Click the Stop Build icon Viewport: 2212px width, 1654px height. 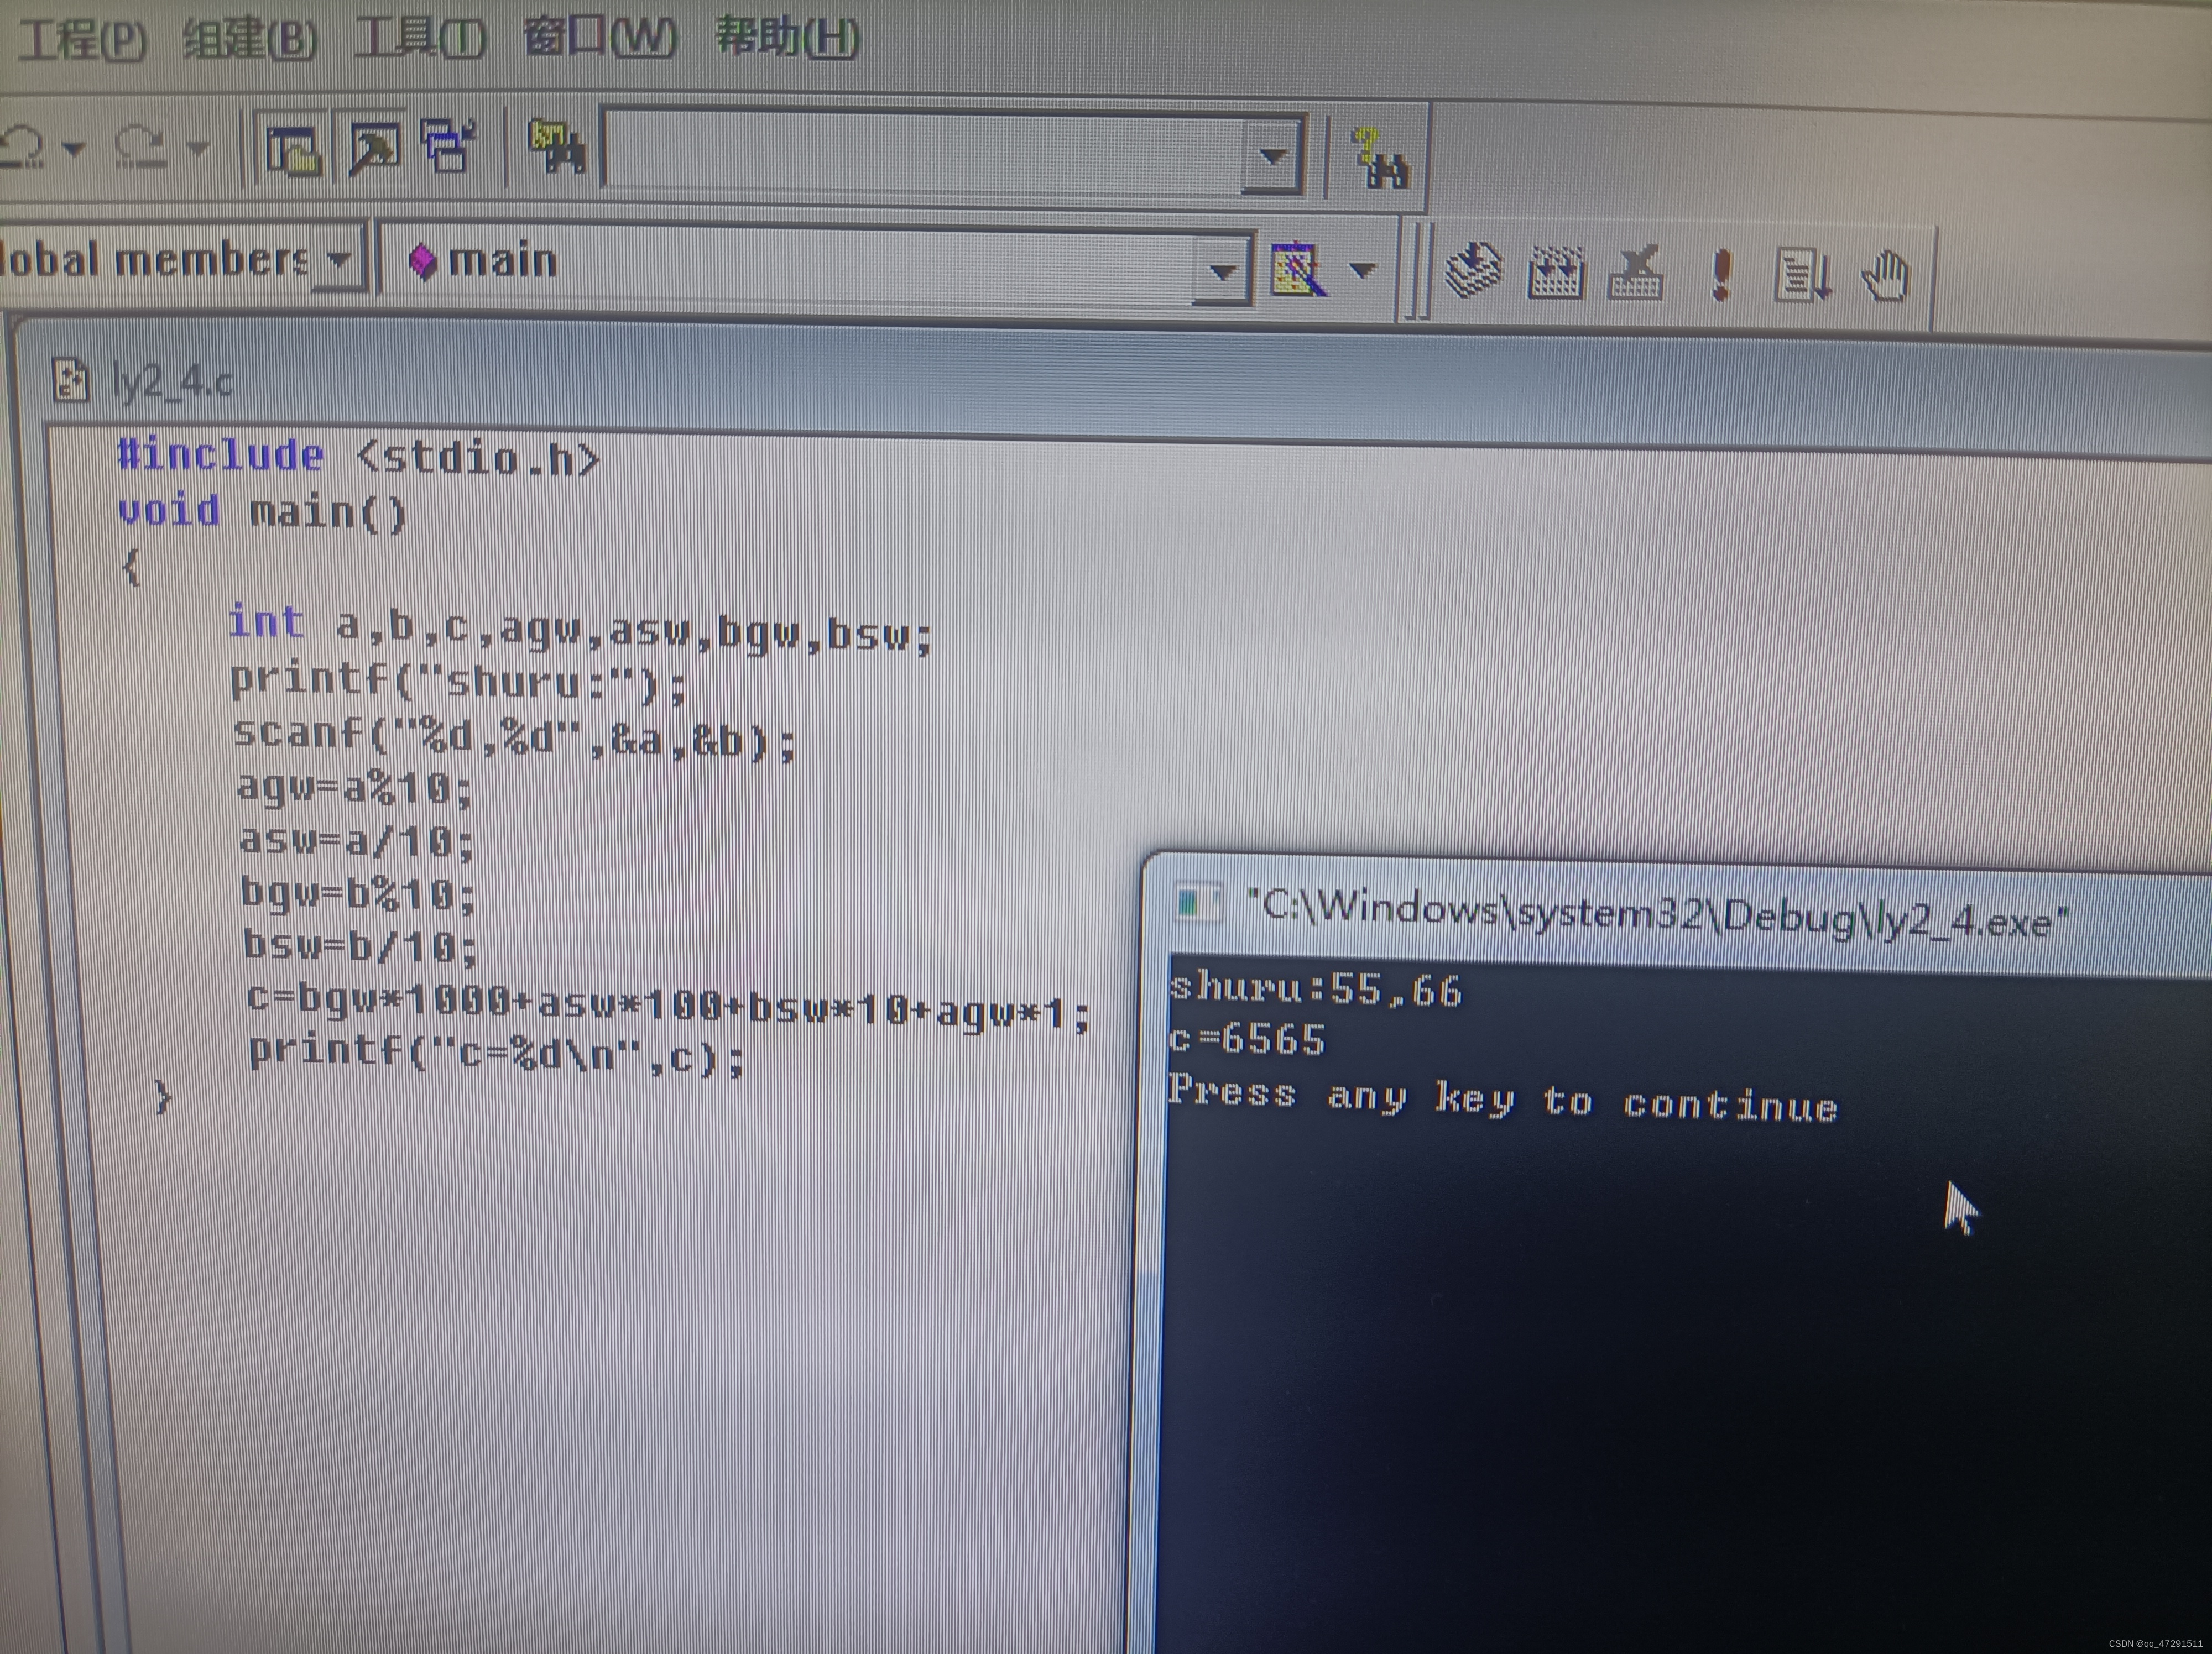(1636, 274)
